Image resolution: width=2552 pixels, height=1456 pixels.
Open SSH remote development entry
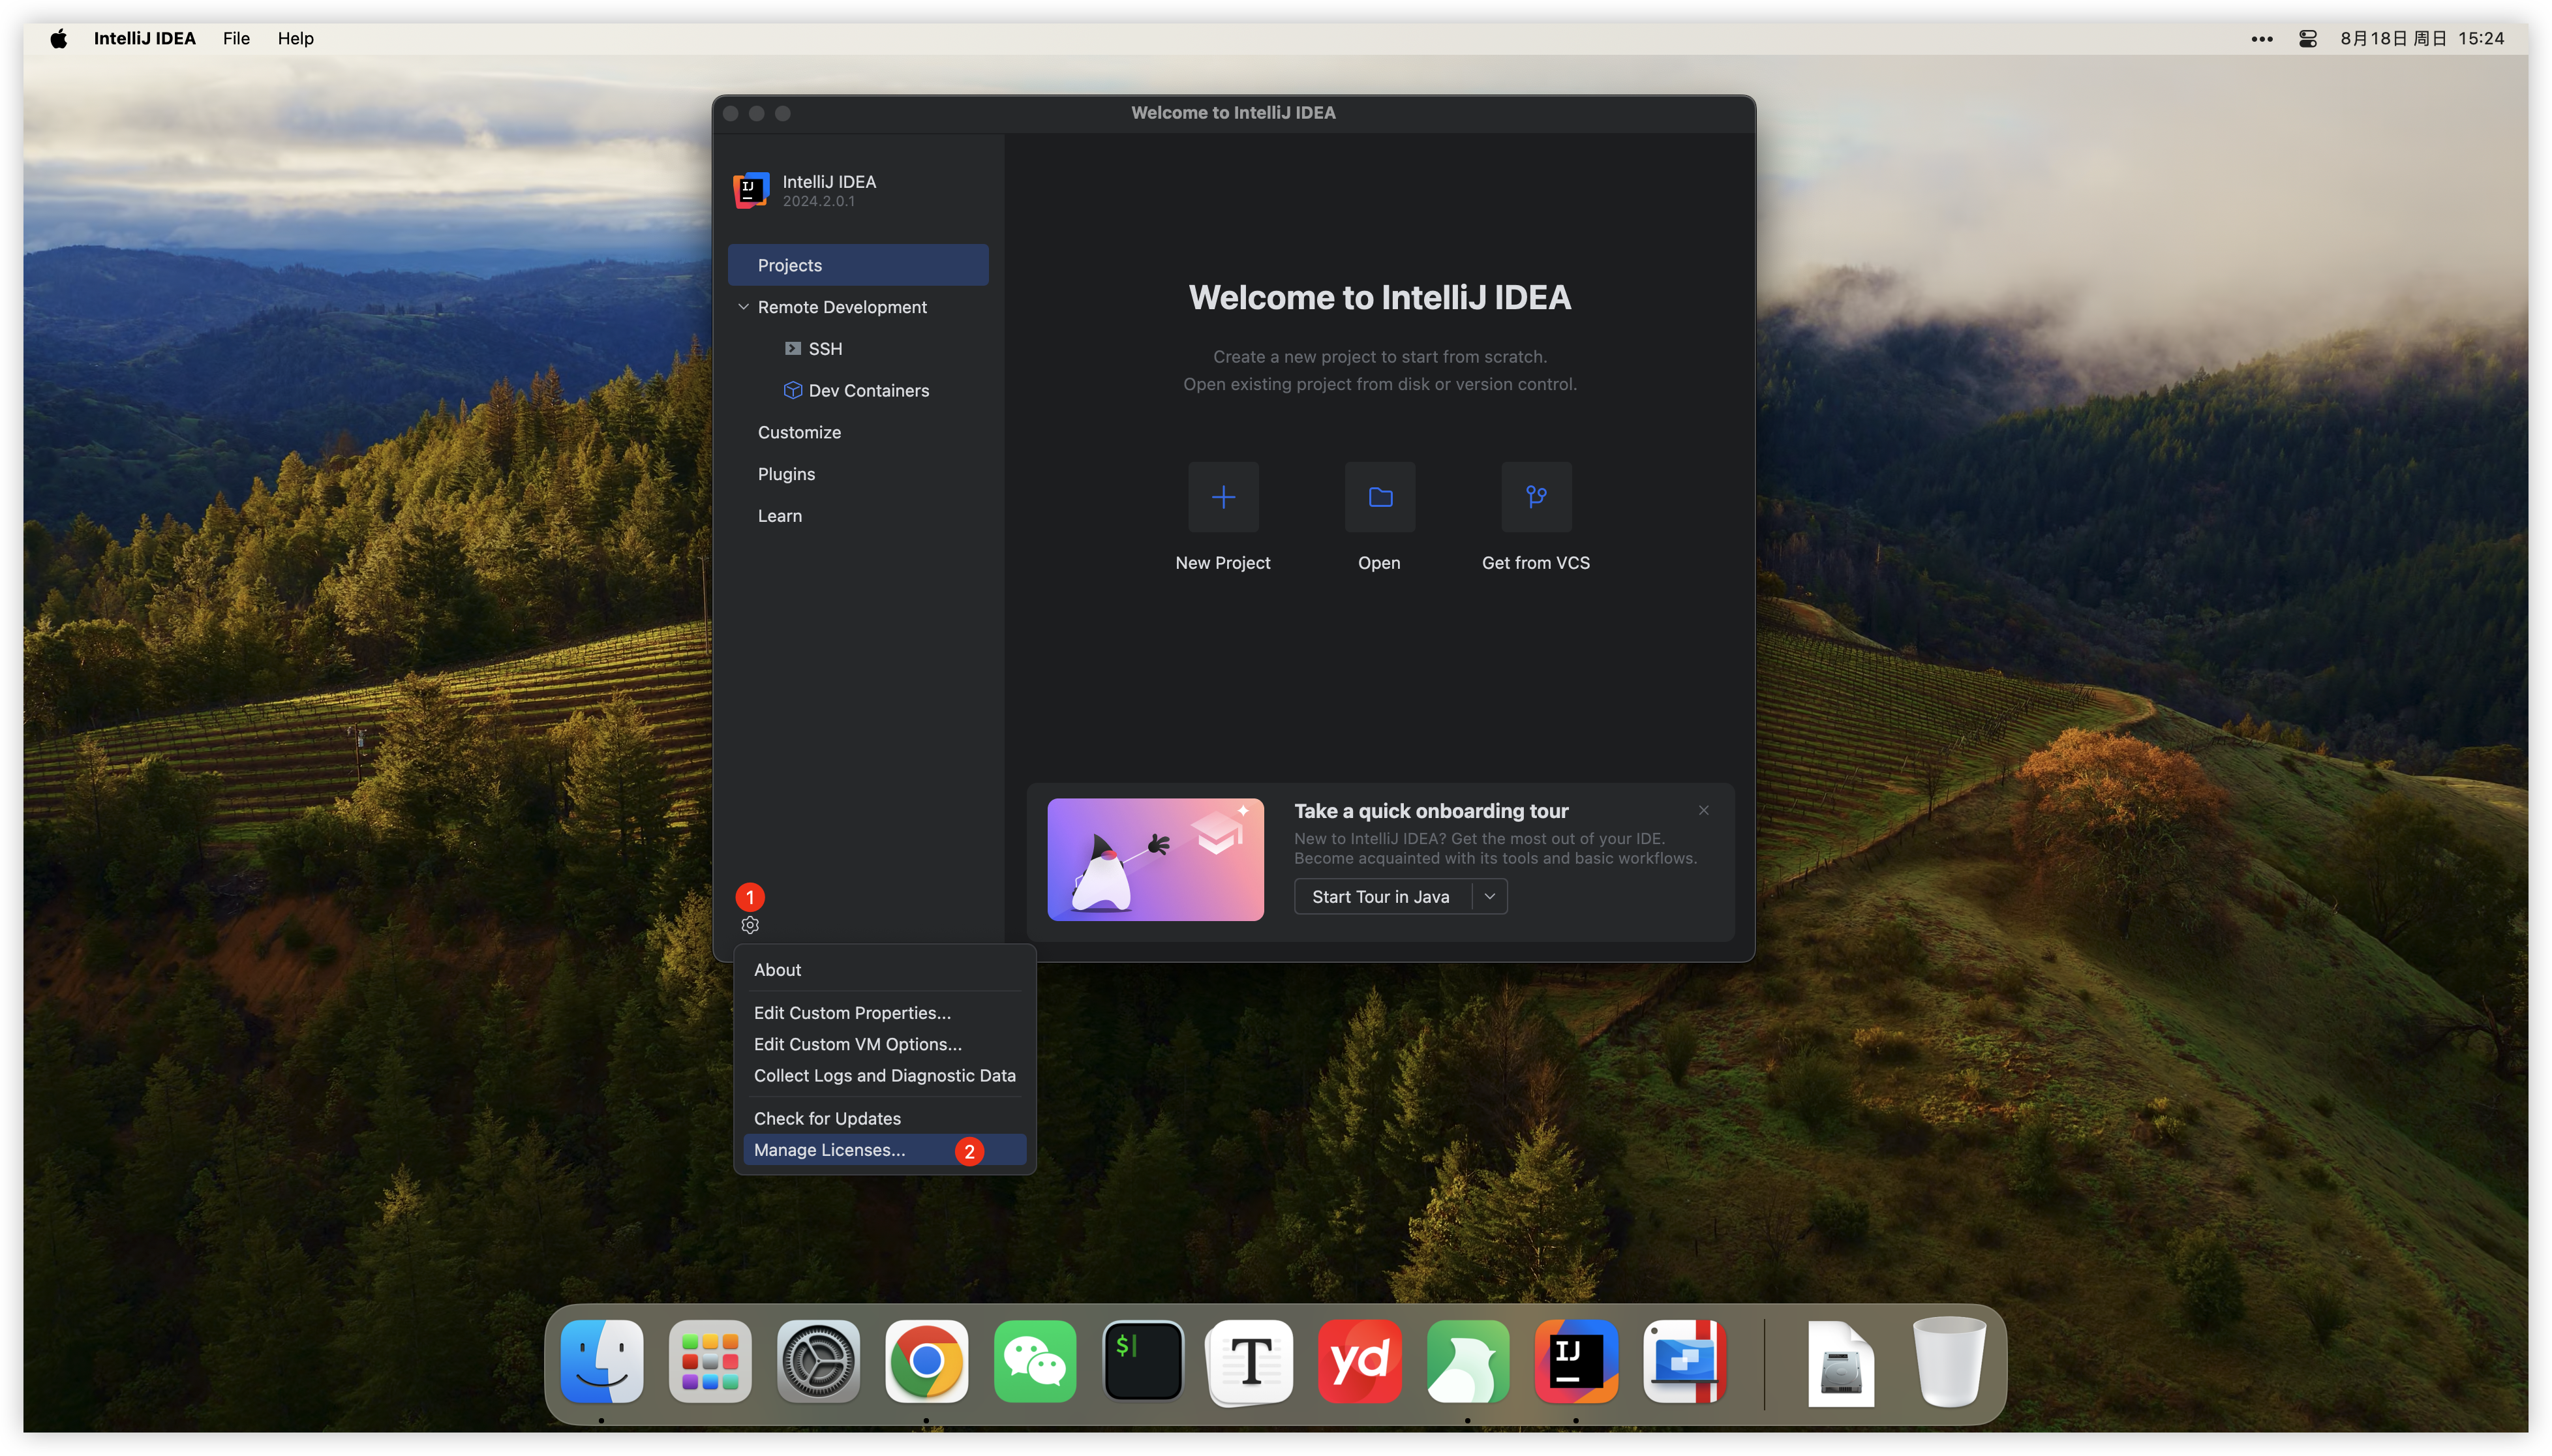click(825, 349)
